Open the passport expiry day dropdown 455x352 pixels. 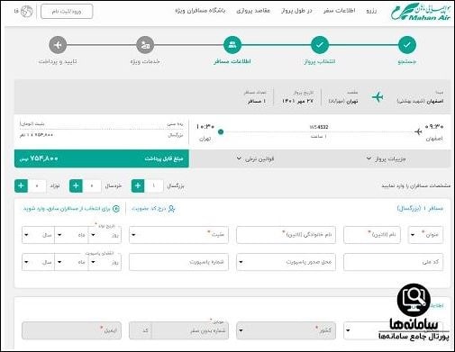(x=105, y=262)
